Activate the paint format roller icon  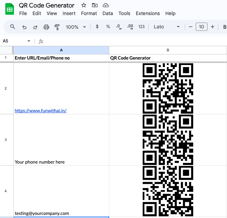pos(57,27)
